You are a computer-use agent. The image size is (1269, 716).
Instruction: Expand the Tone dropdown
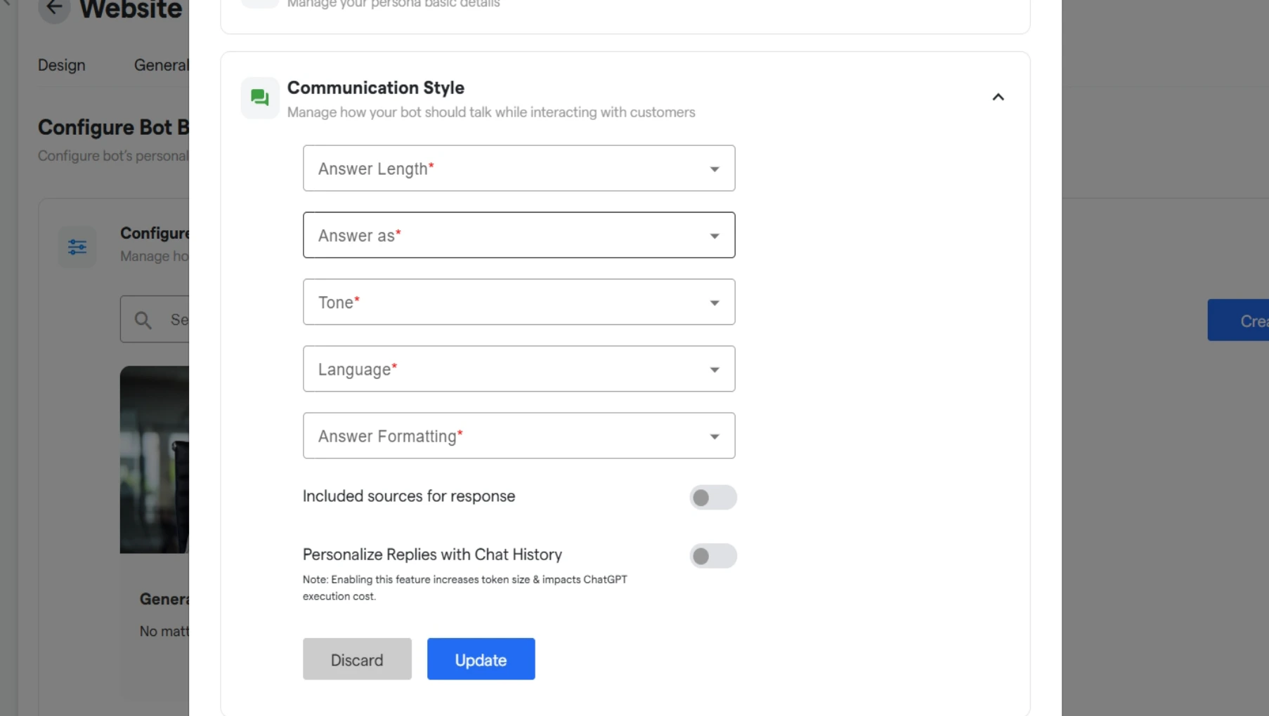click(x=519, y=302)
